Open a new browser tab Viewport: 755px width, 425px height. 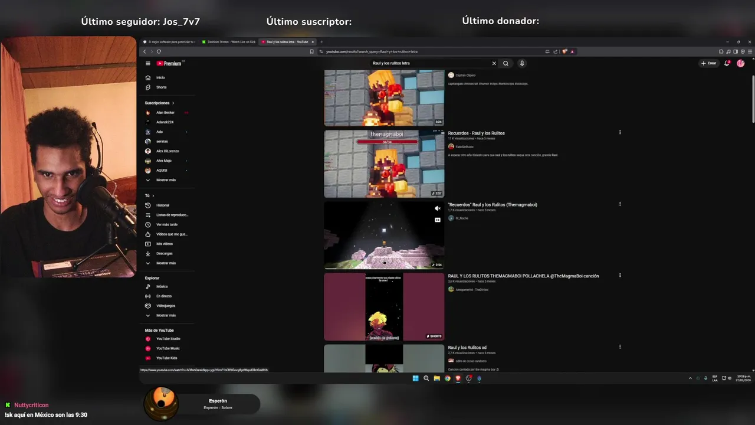[x=321, y=42]
